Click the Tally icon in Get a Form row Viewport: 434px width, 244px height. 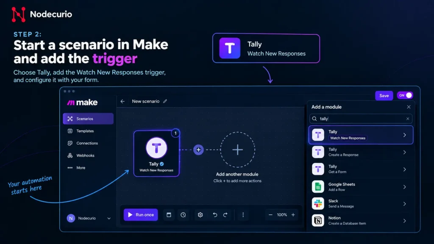318,169
